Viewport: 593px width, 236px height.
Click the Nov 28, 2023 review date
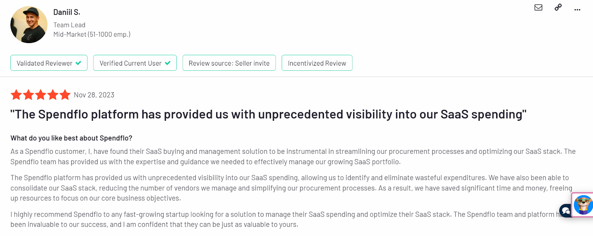pos(94,95)
